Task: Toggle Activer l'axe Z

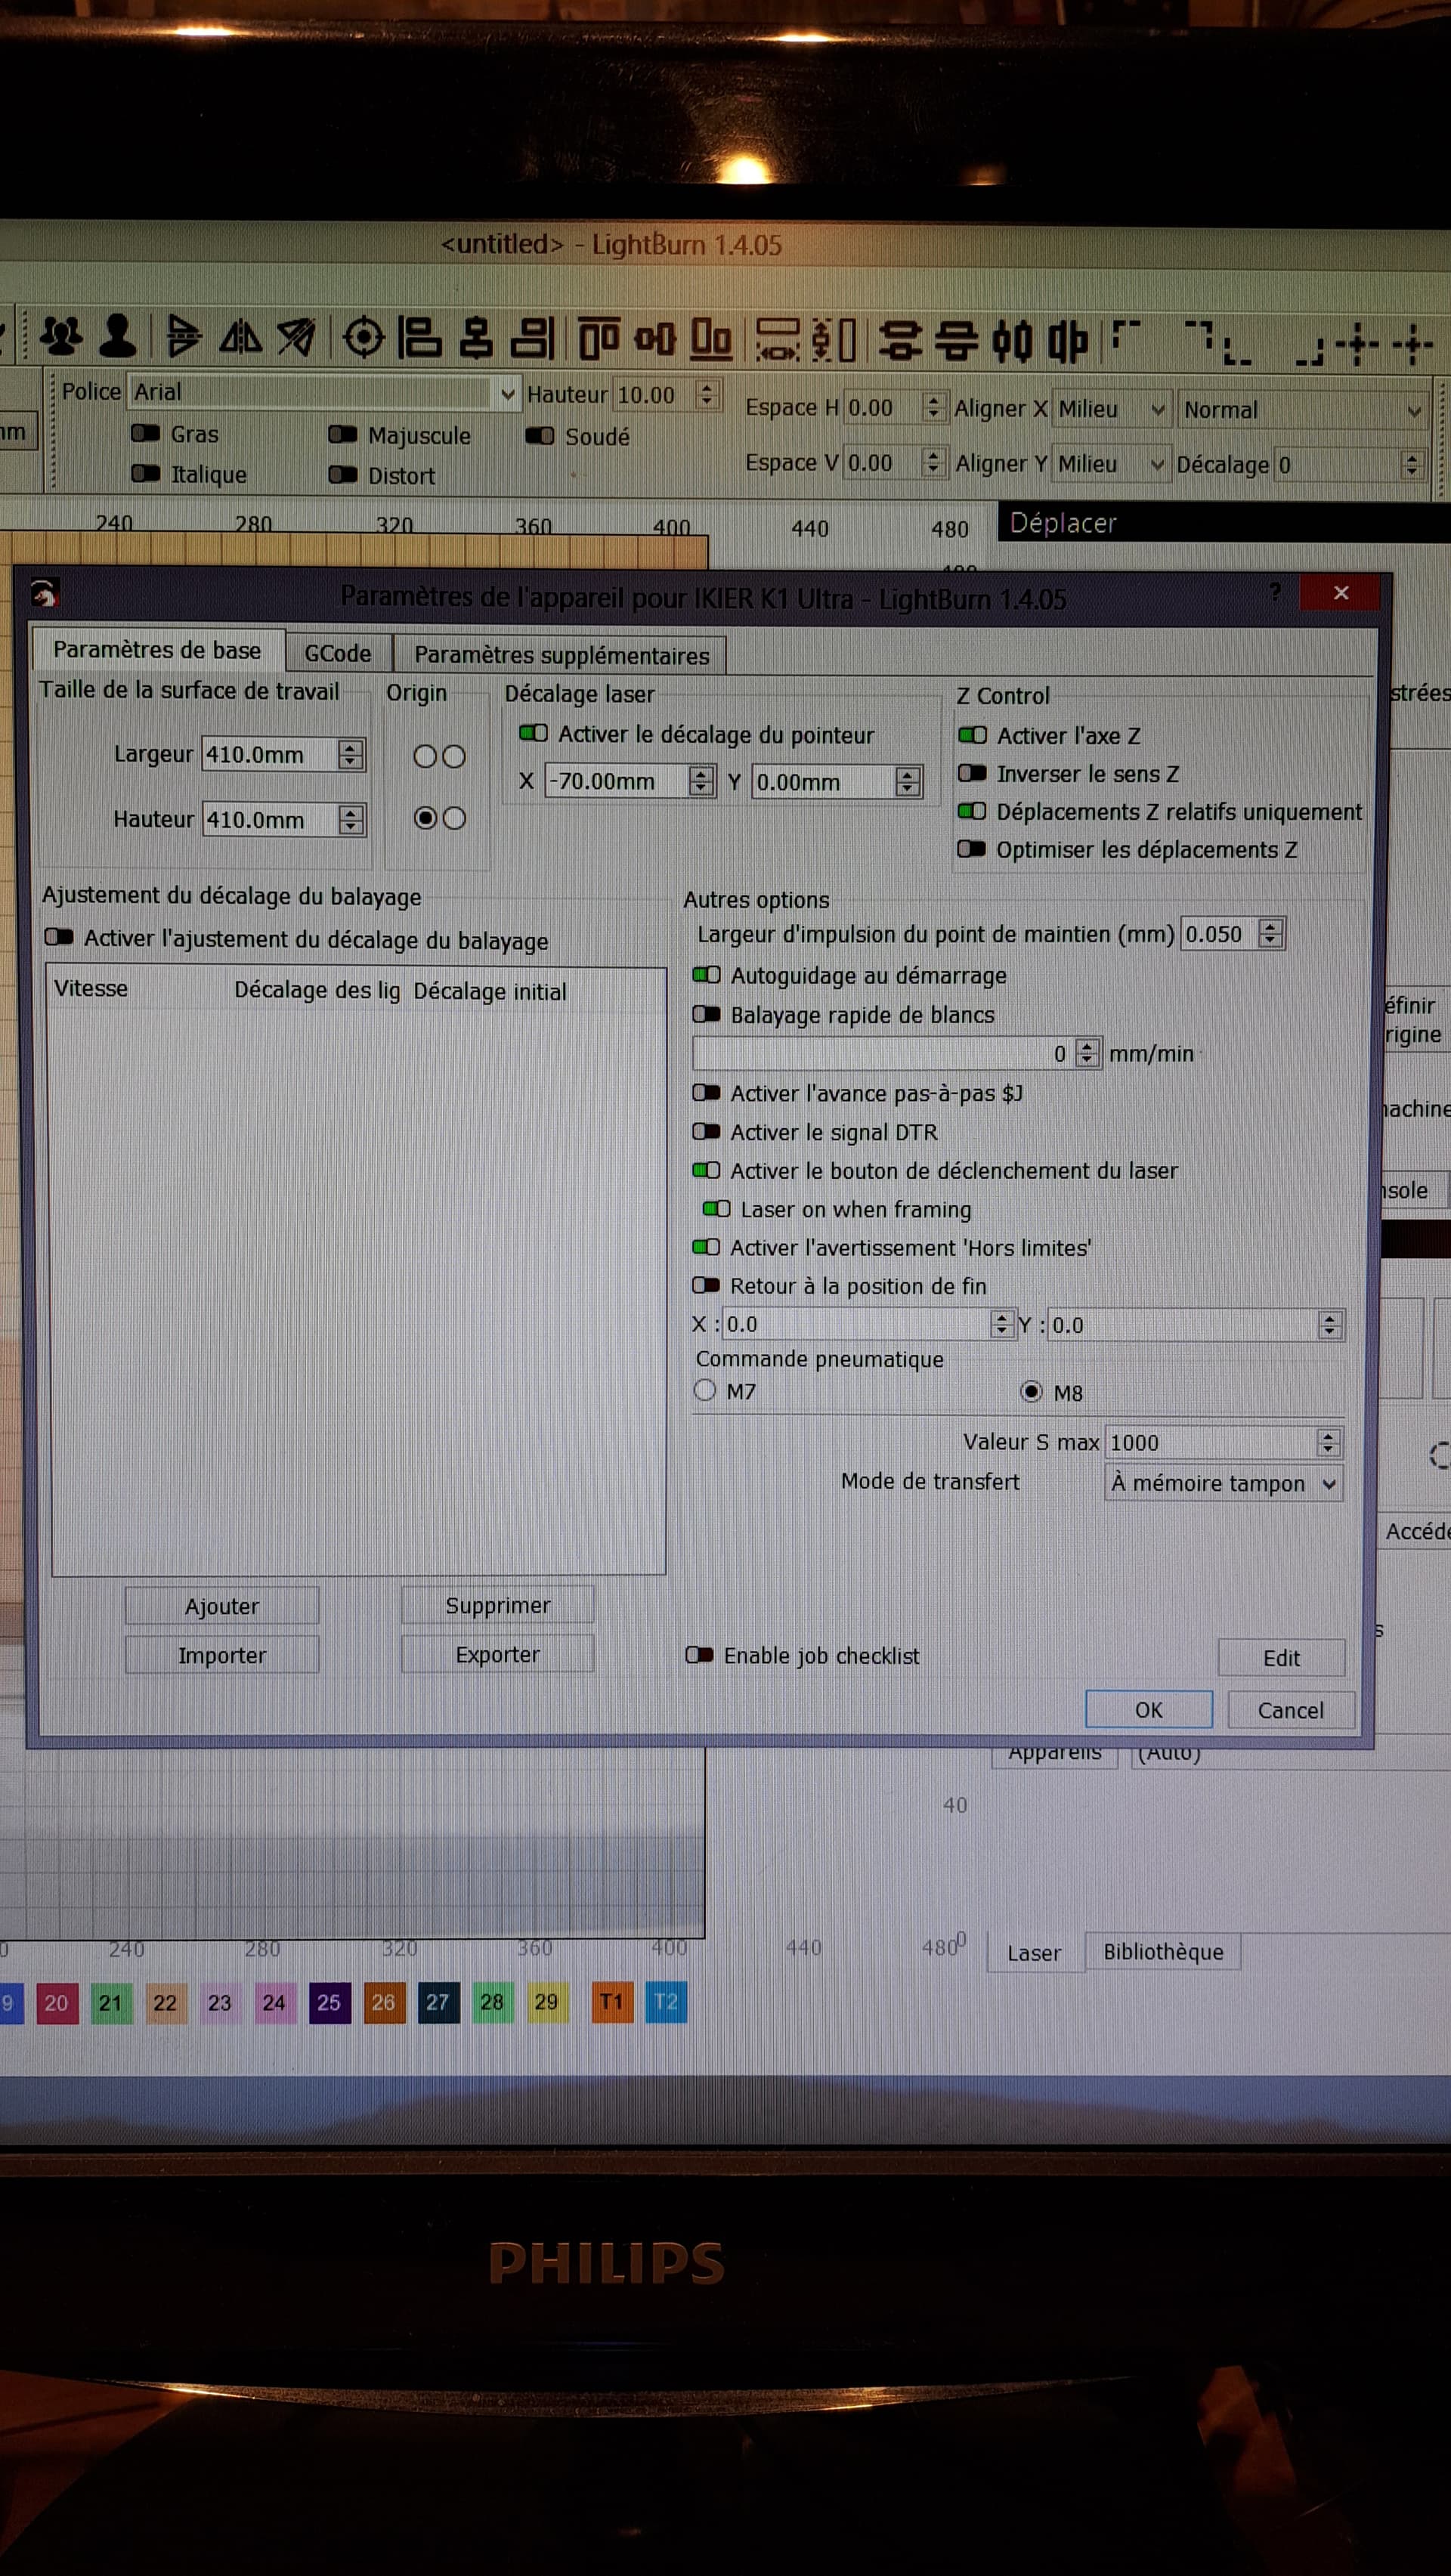Action: 972,735
